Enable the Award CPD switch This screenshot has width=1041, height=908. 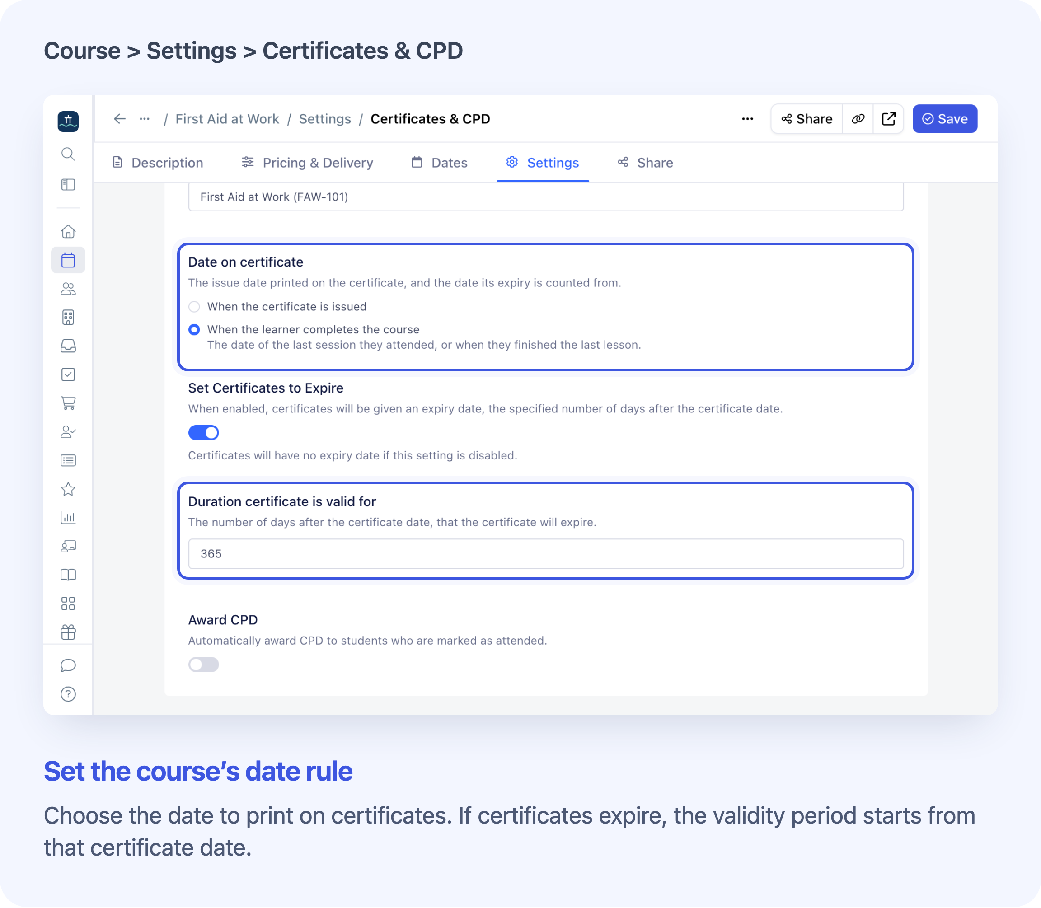(204, 665)
